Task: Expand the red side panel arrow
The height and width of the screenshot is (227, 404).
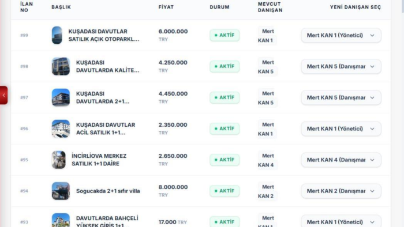Action: [x=3, y=95]
